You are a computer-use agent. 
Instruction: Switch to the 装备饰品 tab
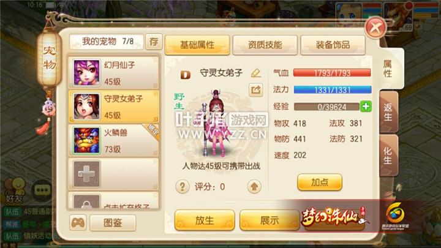point(333,45)
